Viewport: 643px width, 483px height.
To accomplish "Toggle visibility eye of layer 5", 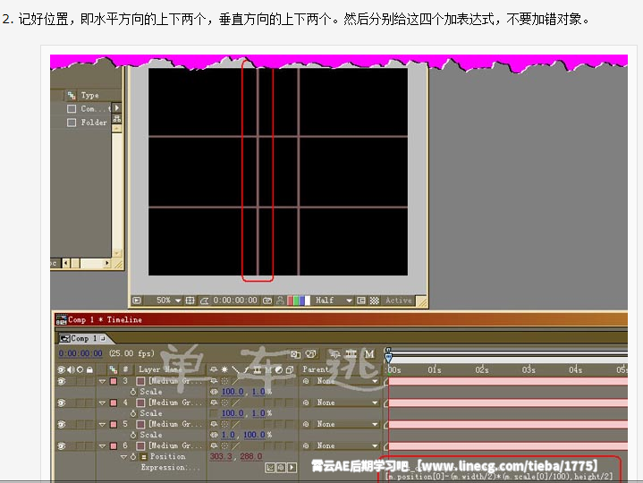I will tap(62, 424).
